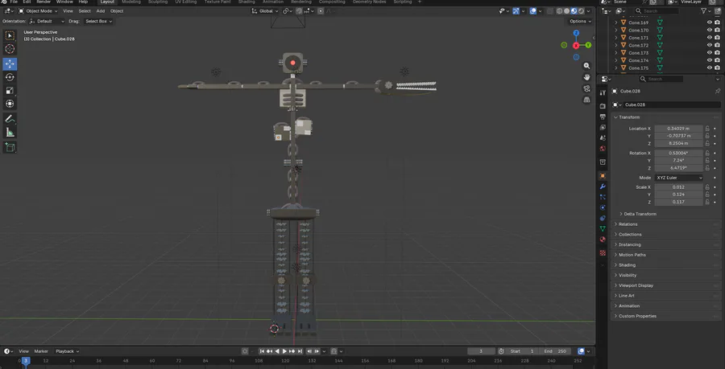Open the timeline Playback popover
The width and height of the screenshot is (725, 369).
[68, 351]
